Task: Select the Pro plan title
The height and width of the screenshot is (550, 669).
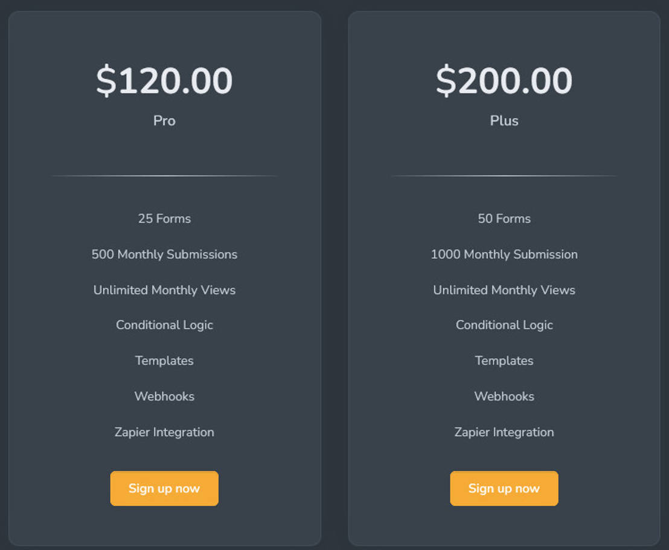Action: (x=164, y=121)
